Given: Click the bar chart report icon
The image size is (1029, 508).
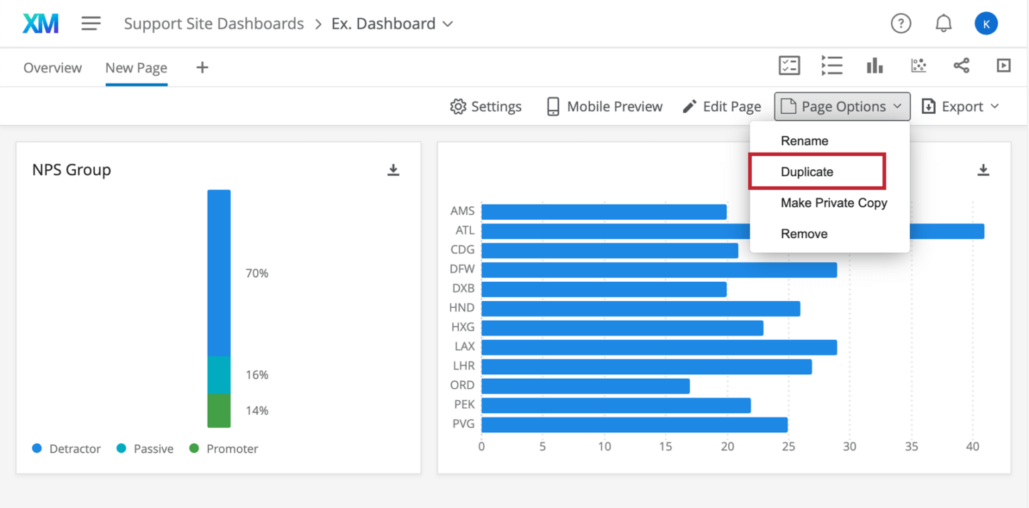Looking at the screenshot, I should click(x=875, y=66).
